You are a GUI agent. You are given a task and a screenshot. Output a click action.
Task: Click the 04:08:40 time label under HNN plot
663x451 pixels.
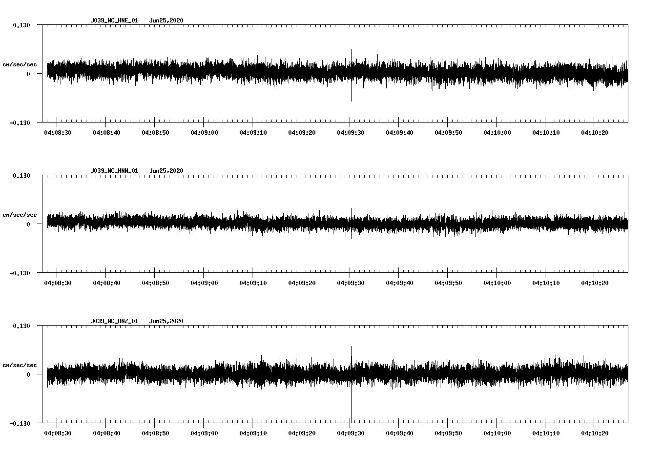point(106,283)
